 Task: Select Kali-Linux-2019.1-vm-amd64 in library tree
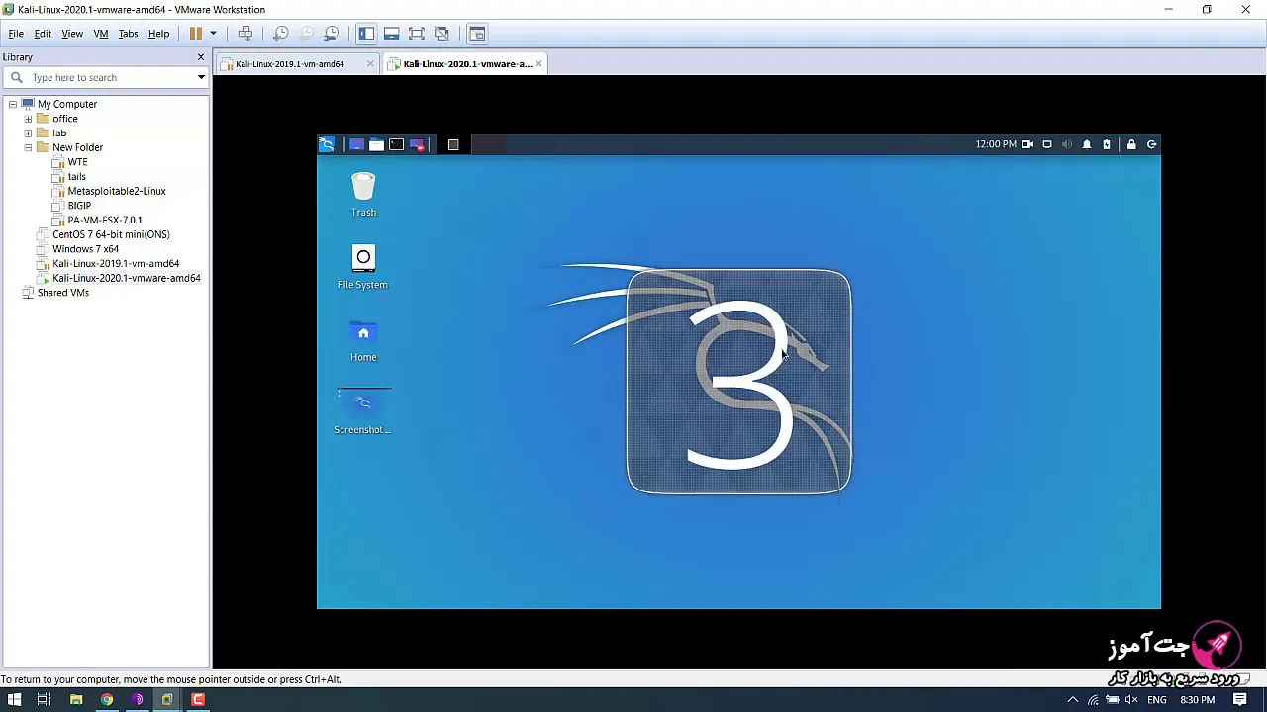coord(116,264)
